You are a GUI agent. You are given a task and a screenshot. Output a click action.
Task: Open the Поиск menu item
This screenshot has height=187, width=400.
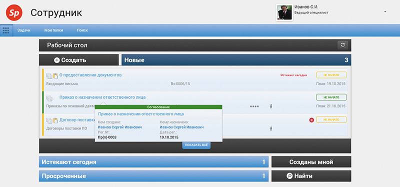click(x=82, y=30)
